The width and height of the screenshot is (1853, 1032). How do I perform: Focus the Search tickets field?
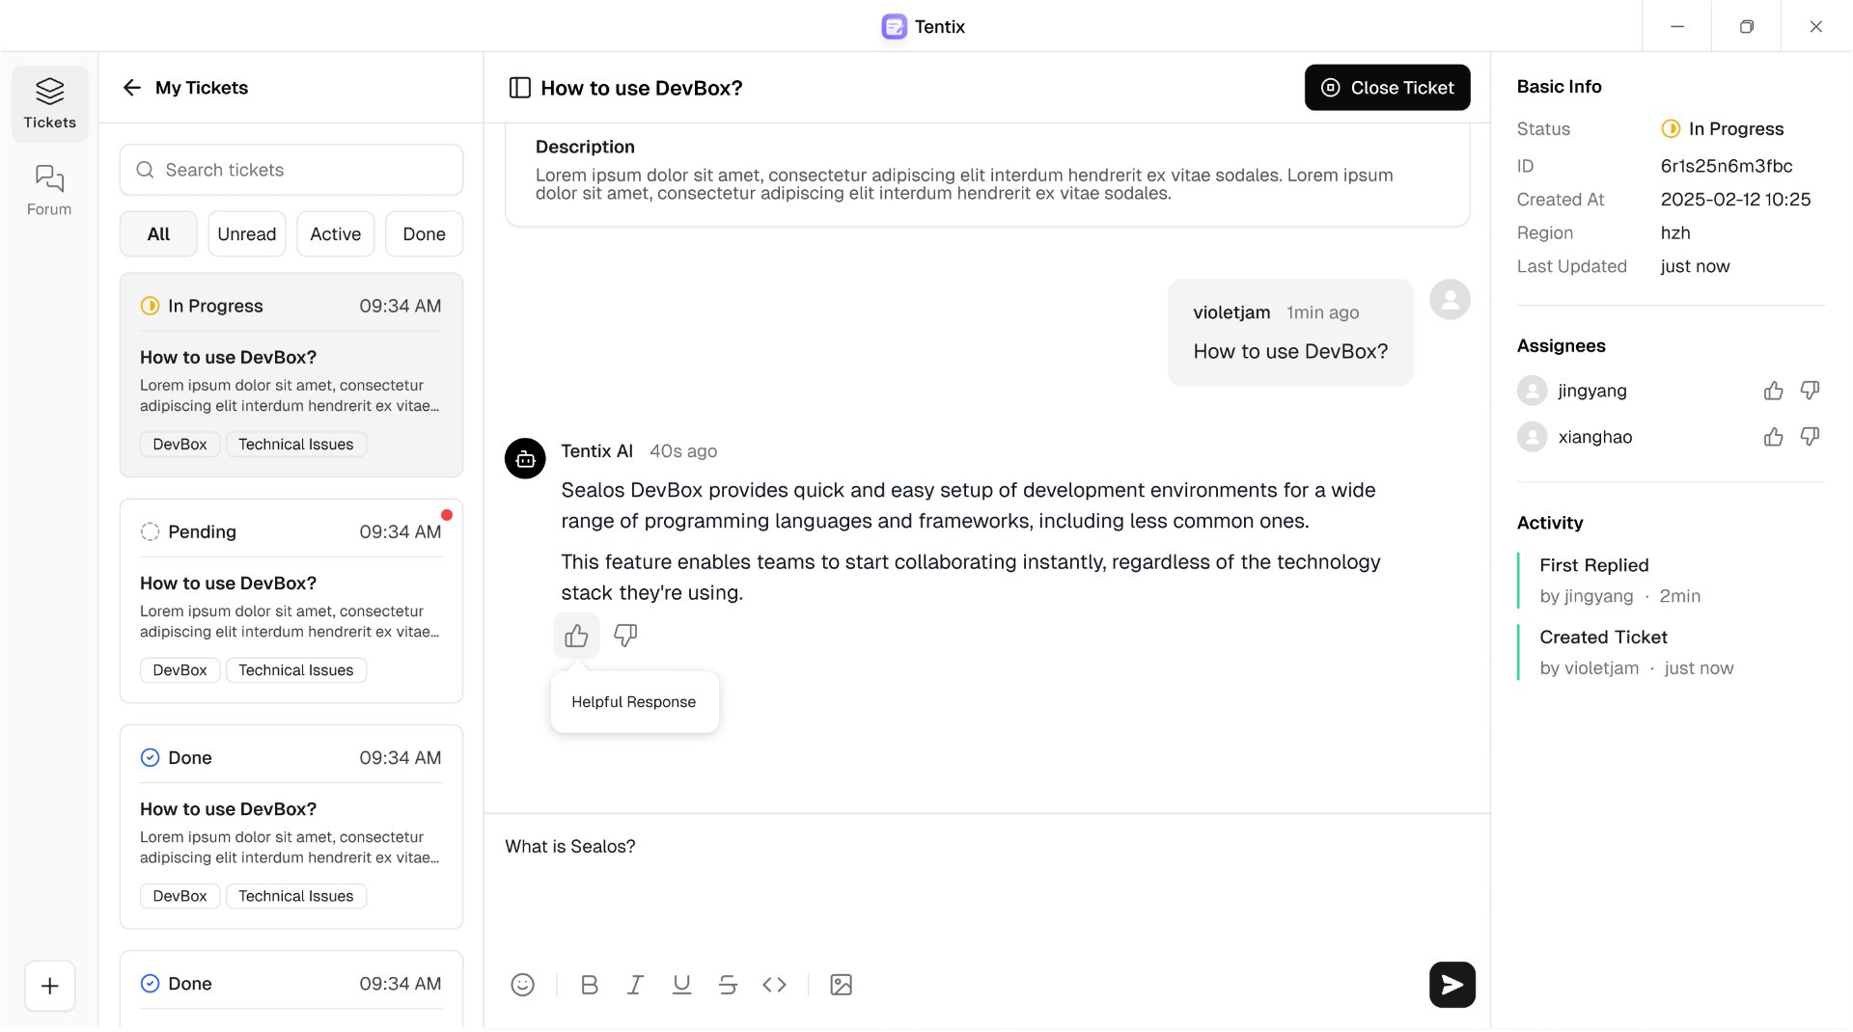click(x=291, y=170)
